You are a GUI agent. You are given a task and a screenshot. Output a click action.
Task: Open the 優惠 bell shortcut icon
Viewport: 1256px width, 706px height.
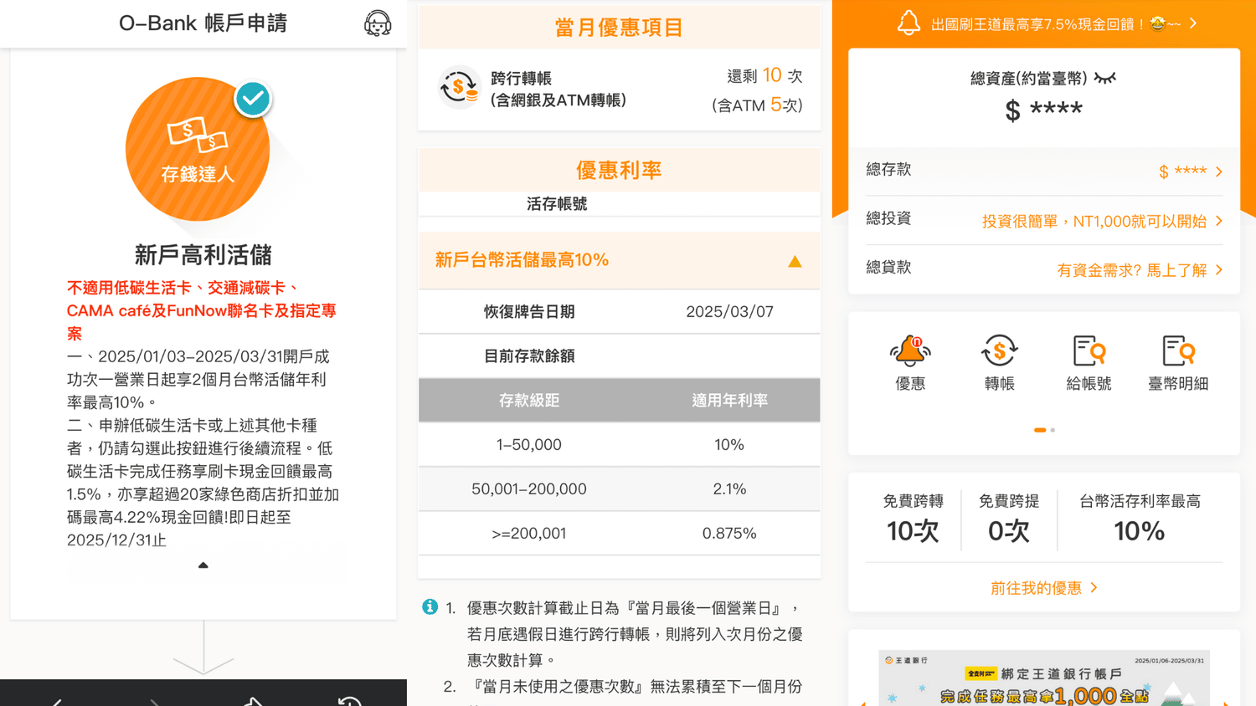coord(910,351)
